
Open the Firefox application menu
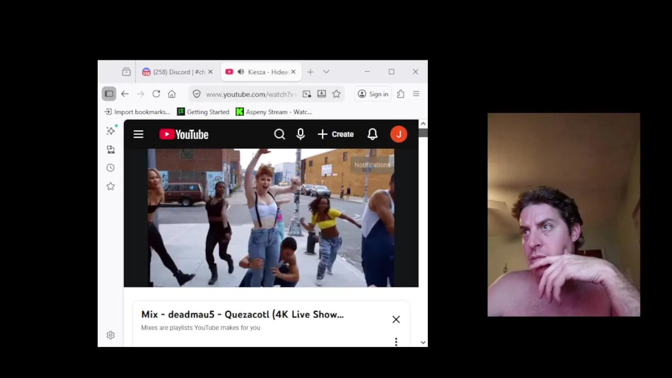416,94
